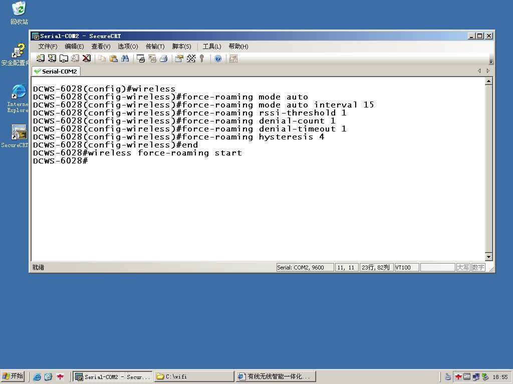
Task: Click the Connect toolbar icon
Action: (41, 58)
